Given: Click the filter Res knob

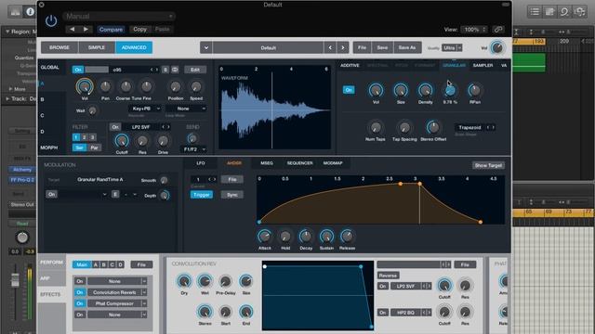Looking at the screenshot, I should tap(142, 141).
